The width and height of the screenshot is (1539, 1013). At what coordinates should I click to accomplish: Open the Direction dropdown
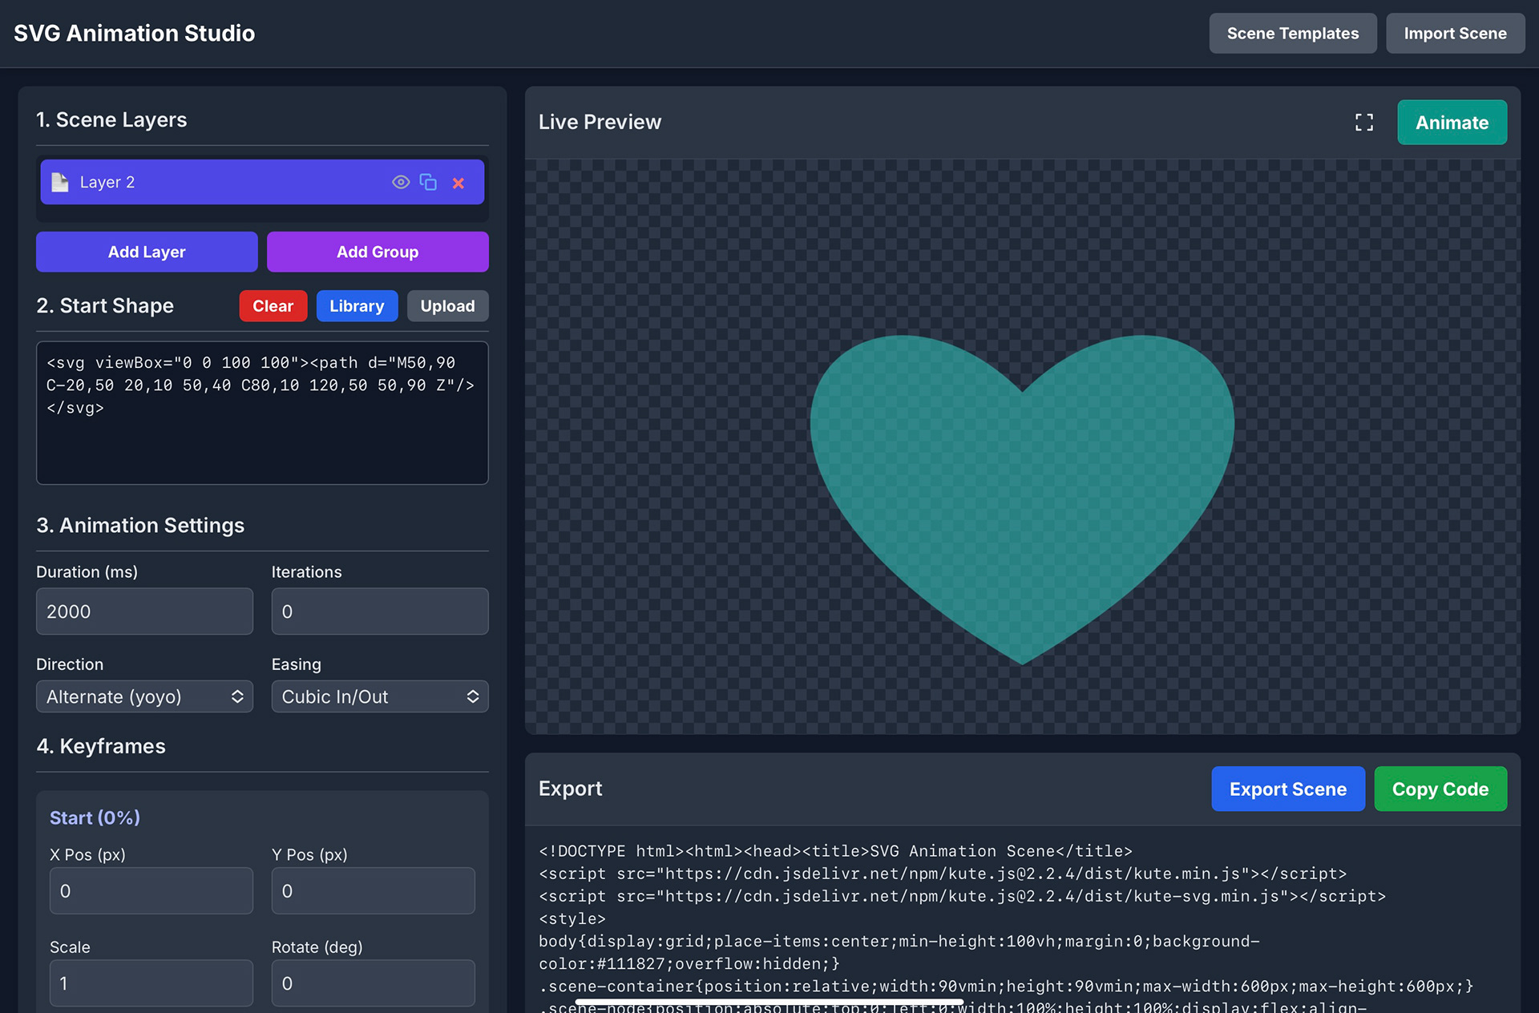tap(144, 696)
